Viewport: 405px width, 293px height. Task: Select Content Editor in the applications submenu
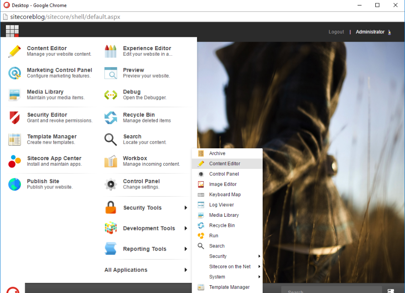(227, 163)
